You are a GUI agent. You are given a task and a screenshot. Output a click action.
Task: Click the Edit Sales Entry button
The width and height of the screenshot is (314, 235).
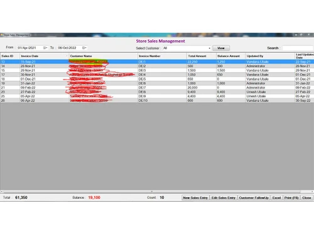[224, 197]
